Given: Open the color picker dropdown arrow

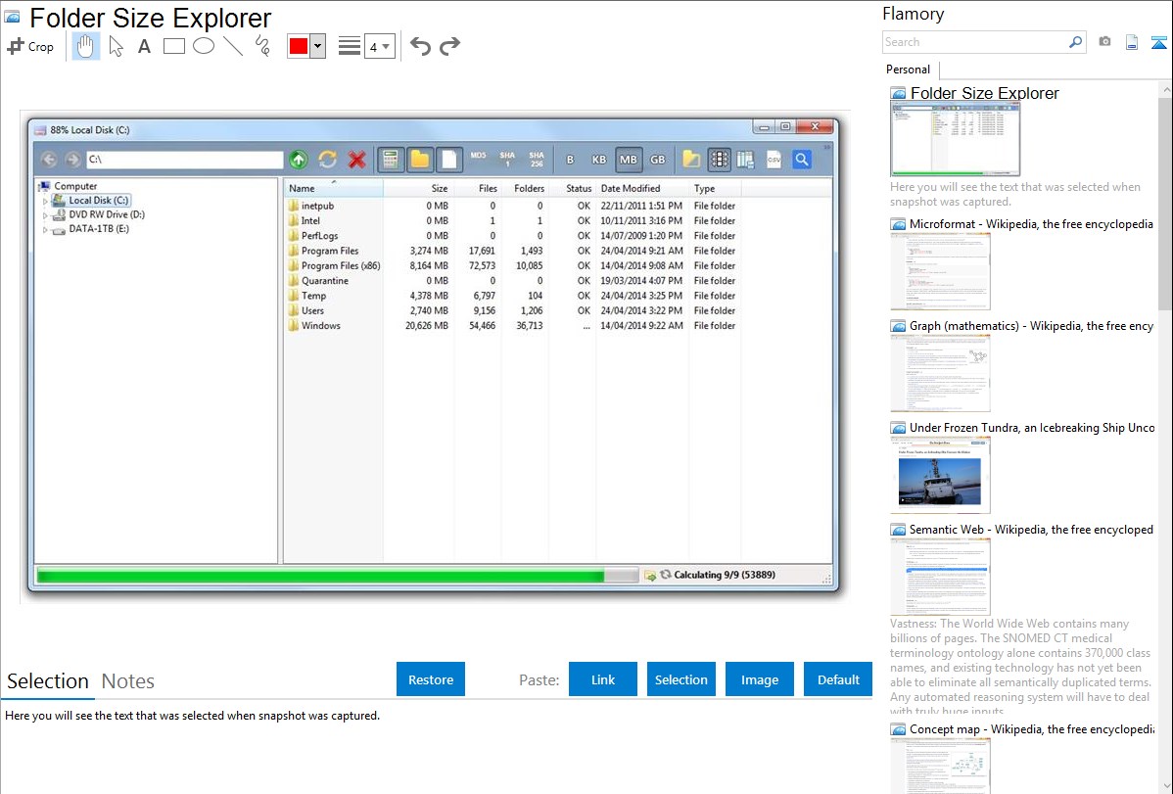Looking at the screenshot, I should click(317, 46).
